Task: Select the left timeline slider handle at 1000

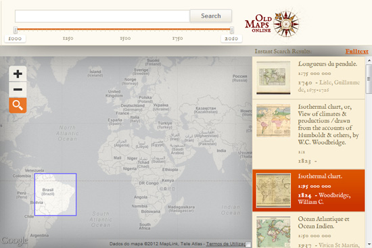Action: tap(16, 30)
